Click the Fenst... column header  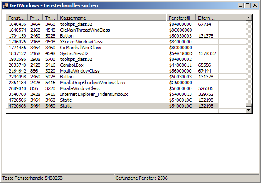click(17, 18)
